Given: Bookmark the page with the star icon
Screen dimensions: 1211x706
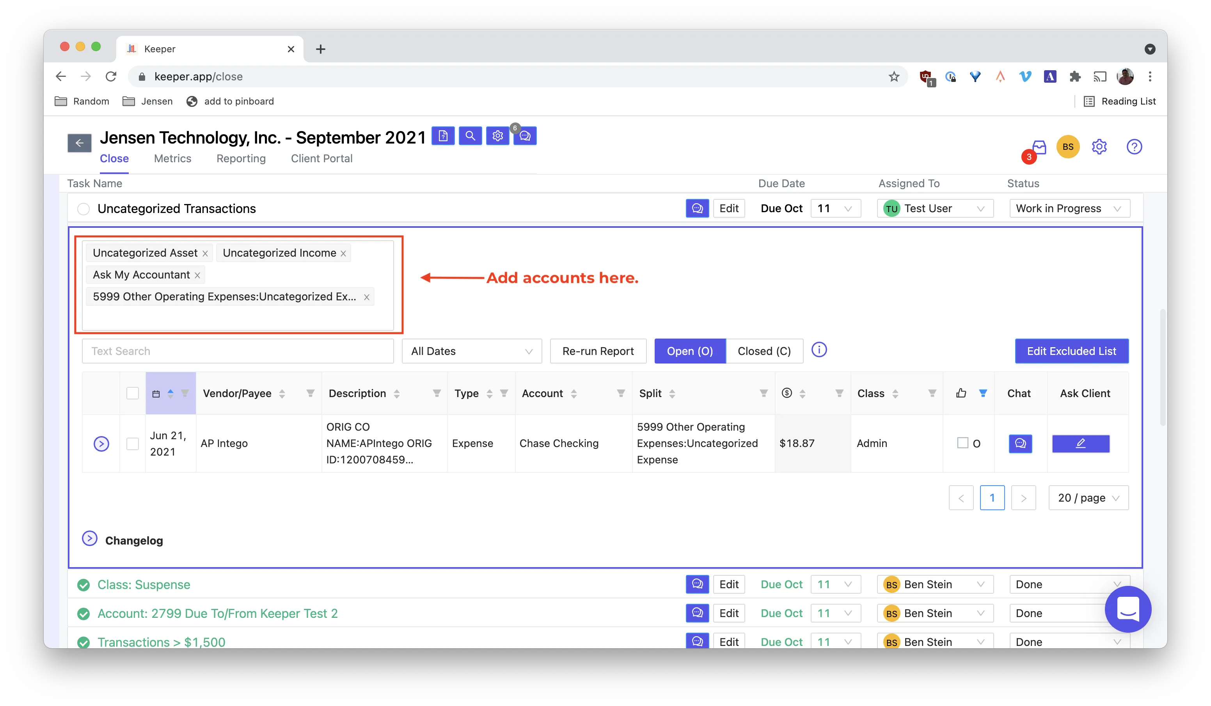Looking at the screenshot, I should coord(893,76).
